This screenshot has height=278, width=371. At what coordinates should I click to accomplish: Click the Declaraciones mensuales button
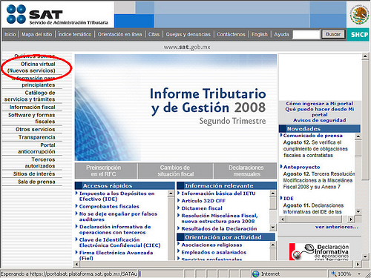[245, 171]
